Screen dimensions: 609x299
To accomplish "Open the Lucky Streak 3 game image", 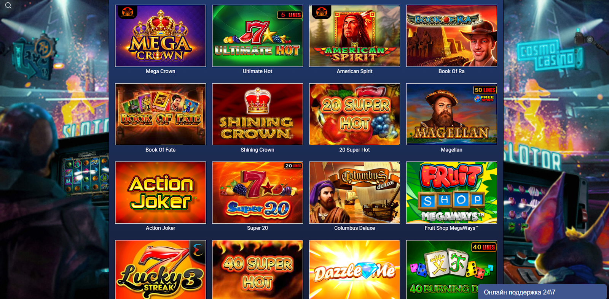I will [160, 269].
